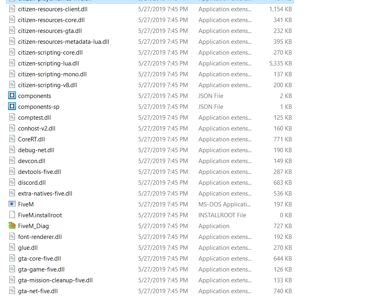
Task: Click the components-sp JSON file icon
Action: 12,106
